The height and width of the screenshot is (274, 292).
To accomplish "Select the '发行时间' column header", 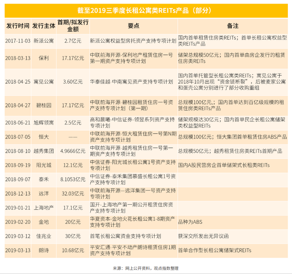I will click(x=18, y=26).
